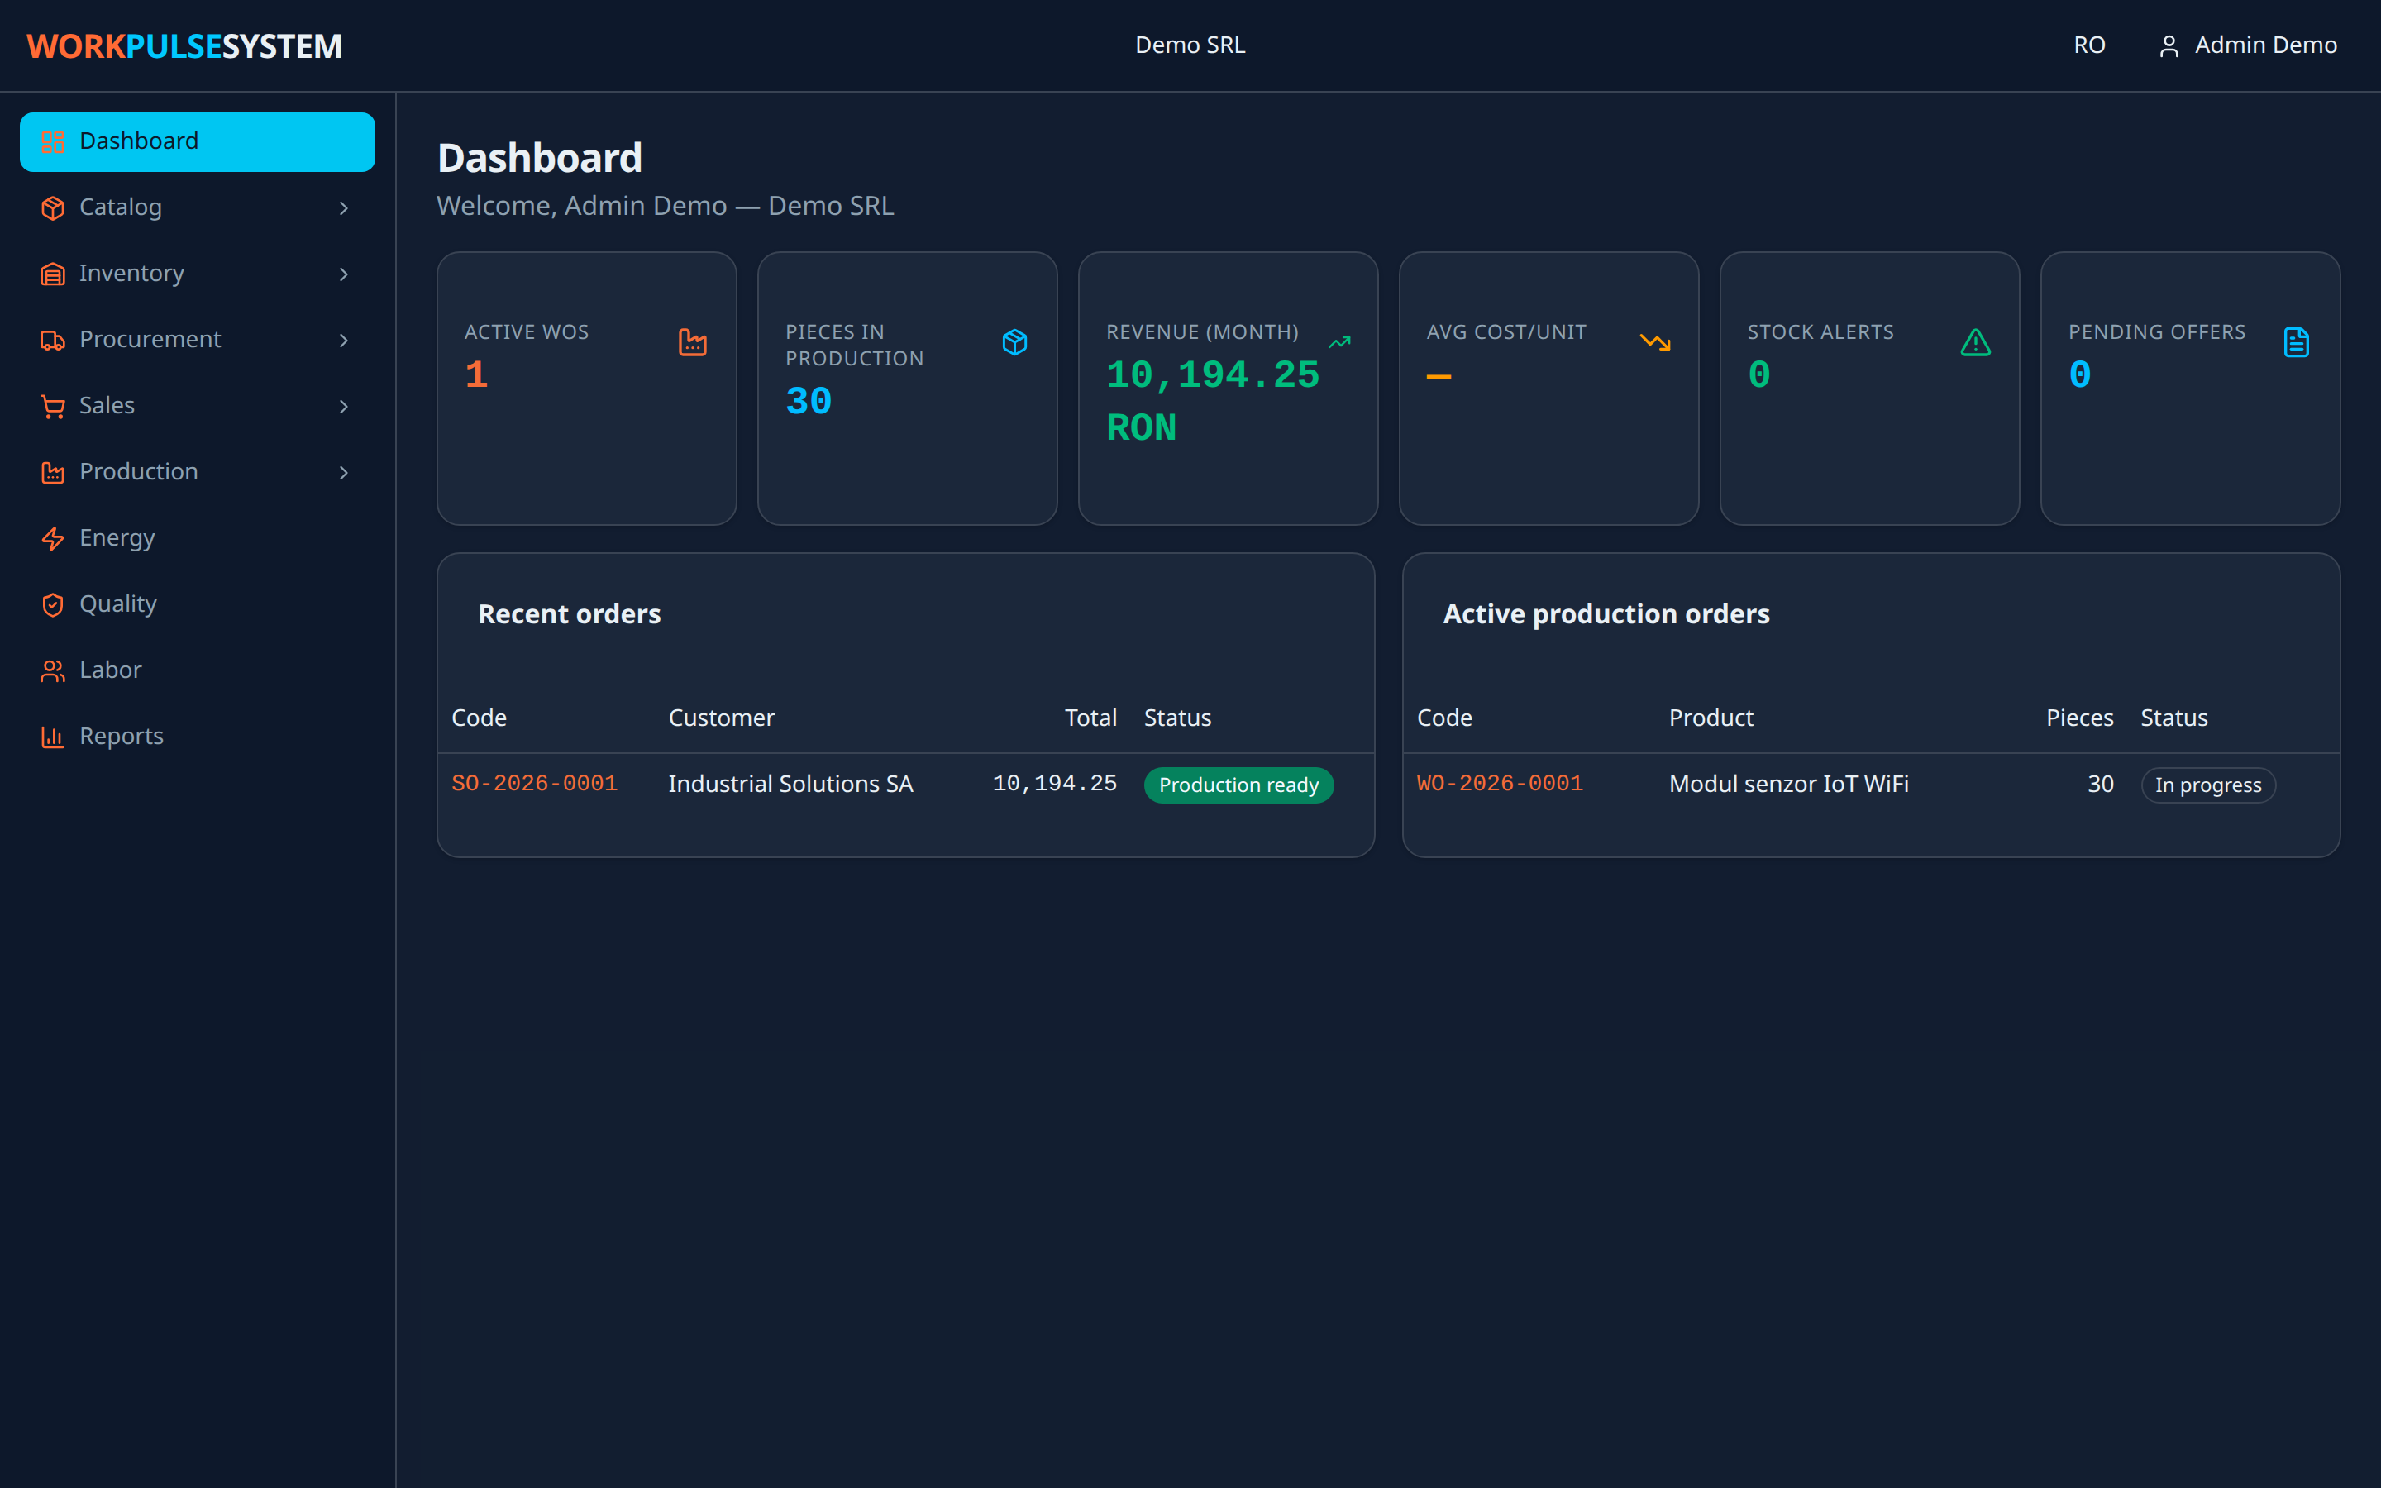This screenshot has width=2381, height=1488.
Task: Click document icon on Pending Offers card
Action: 2297,342
